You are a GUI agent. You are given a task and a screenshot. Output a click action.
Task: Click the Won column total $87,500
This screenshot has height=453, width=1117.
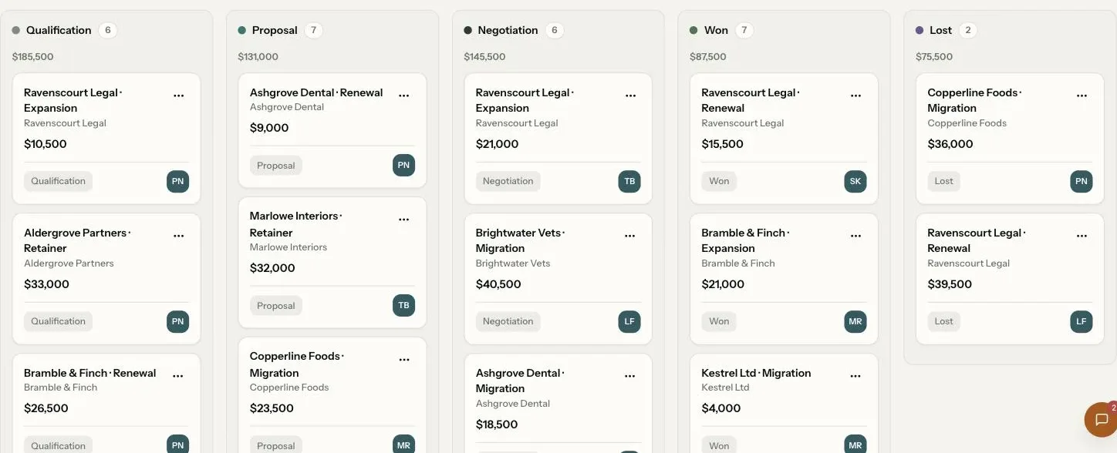pos(708,57)
